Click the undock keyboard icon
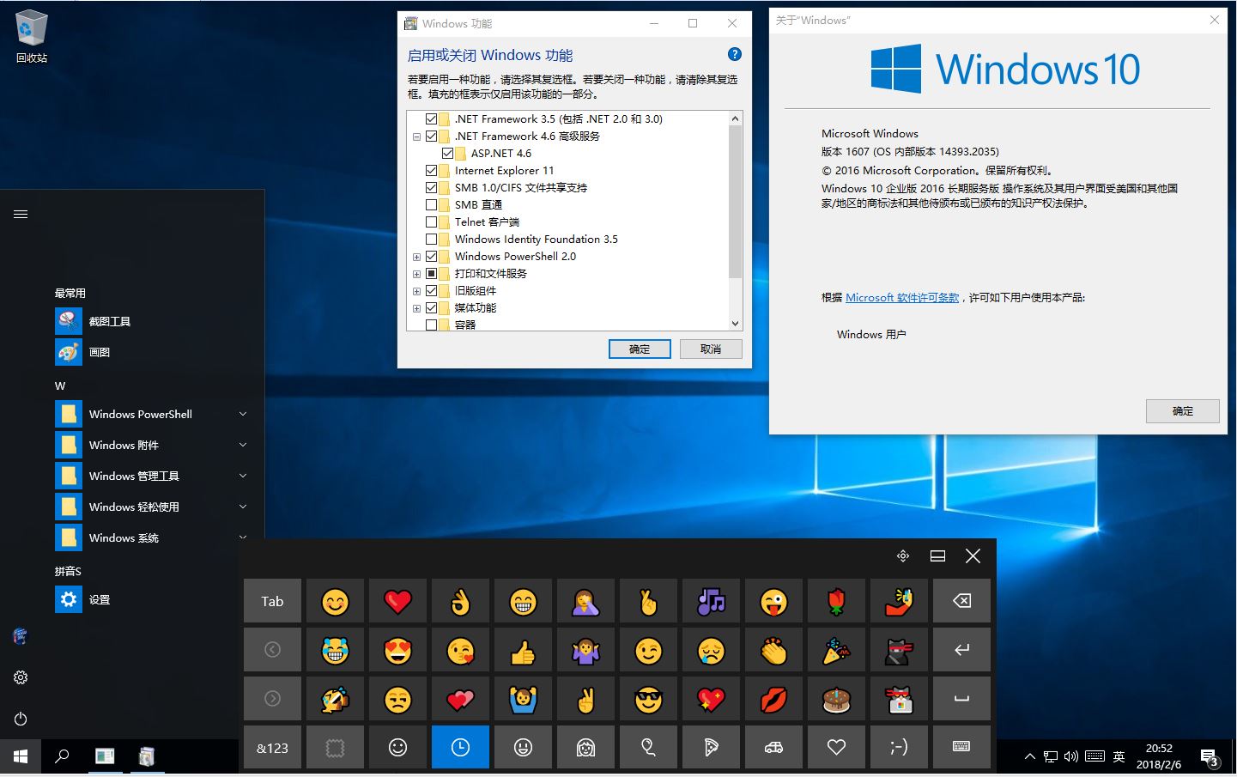1237x777 pixels. click(902, 555)
